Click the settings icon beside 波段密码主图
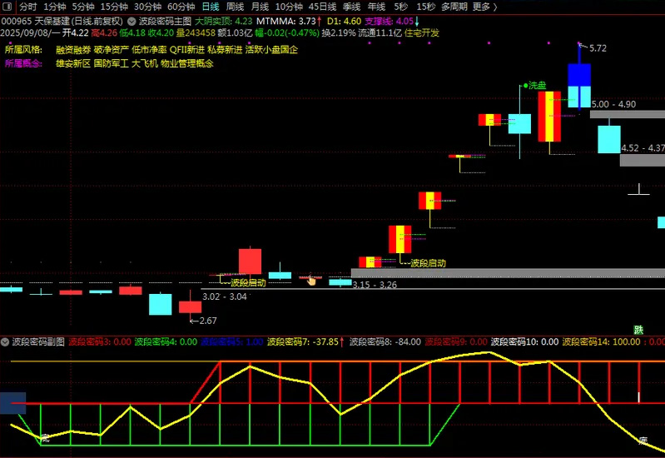 (x=132, y=20)
